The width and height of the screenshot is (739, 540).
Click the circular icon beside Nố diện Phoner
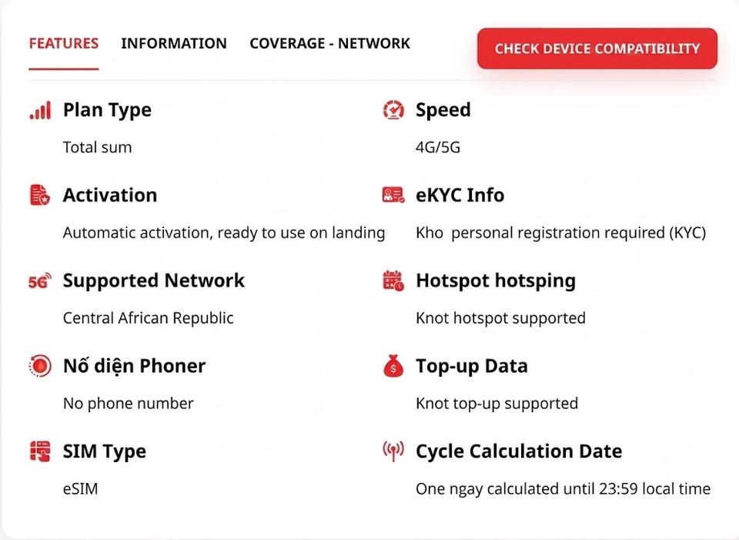[x=40, y=366]
